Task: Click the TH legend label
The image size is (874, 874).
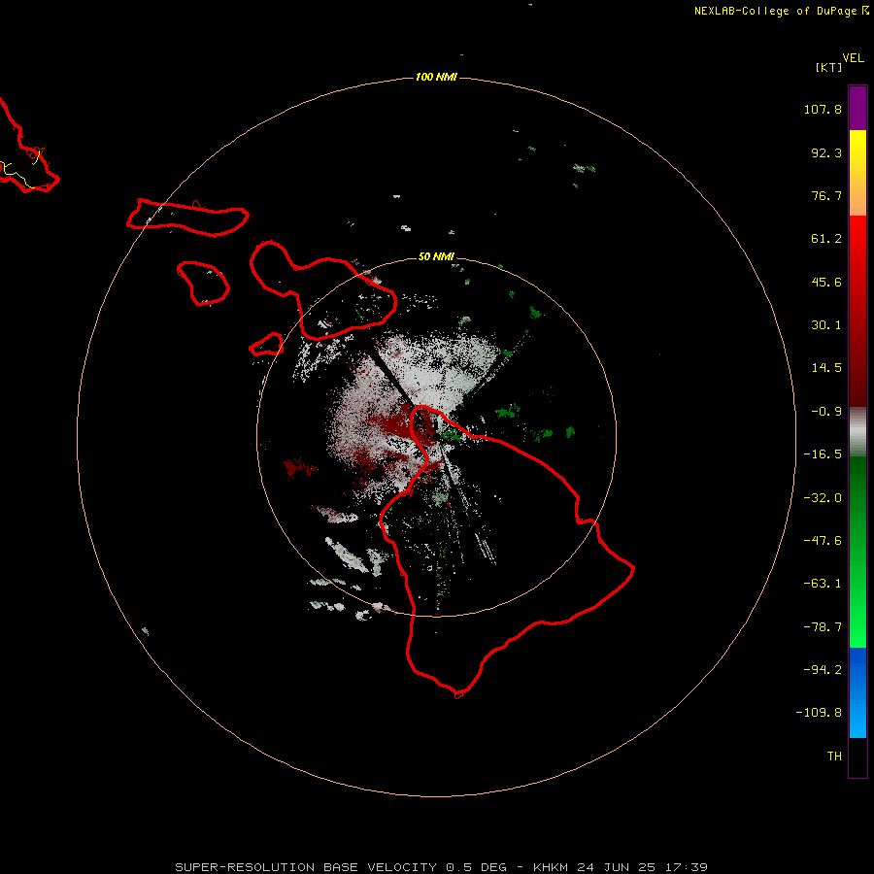Action: tap(834, 756)
